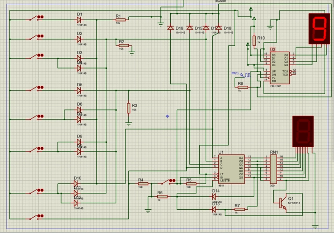
Task: Click the D1 diode symbol
Action: pyautogui.click(x=79, y=20)
